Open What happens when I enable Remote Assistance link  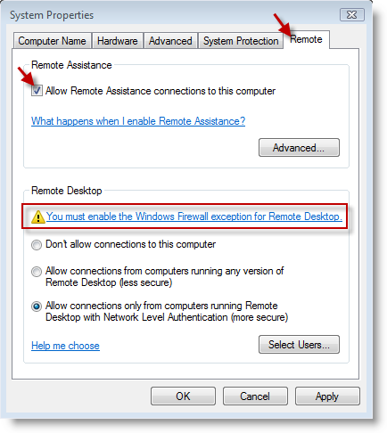138,121
